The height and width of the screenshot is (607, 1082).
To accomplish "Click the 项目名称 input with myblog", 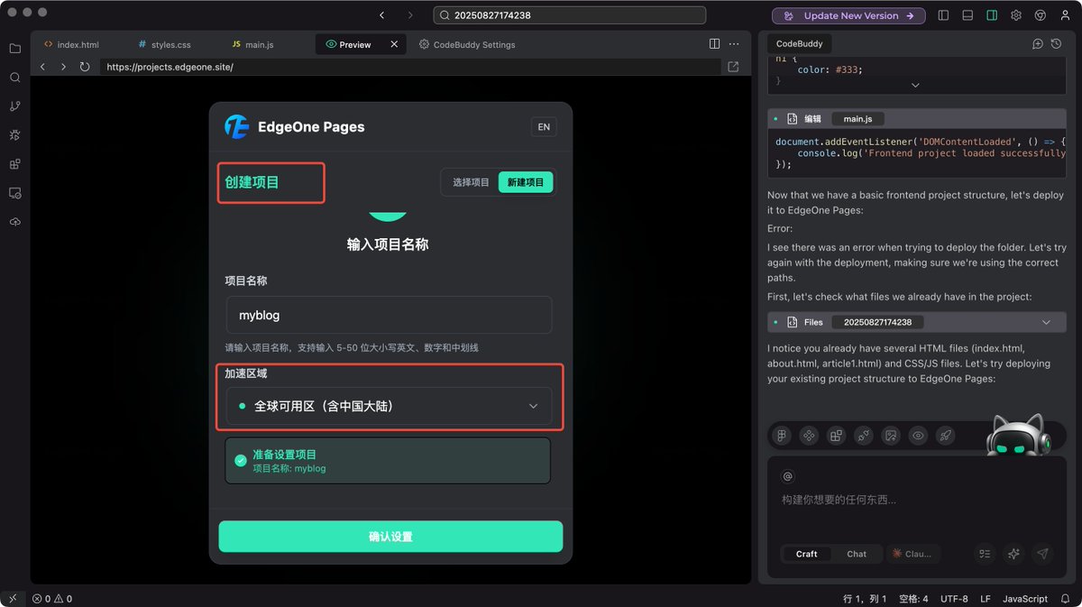I will [389, 315].
